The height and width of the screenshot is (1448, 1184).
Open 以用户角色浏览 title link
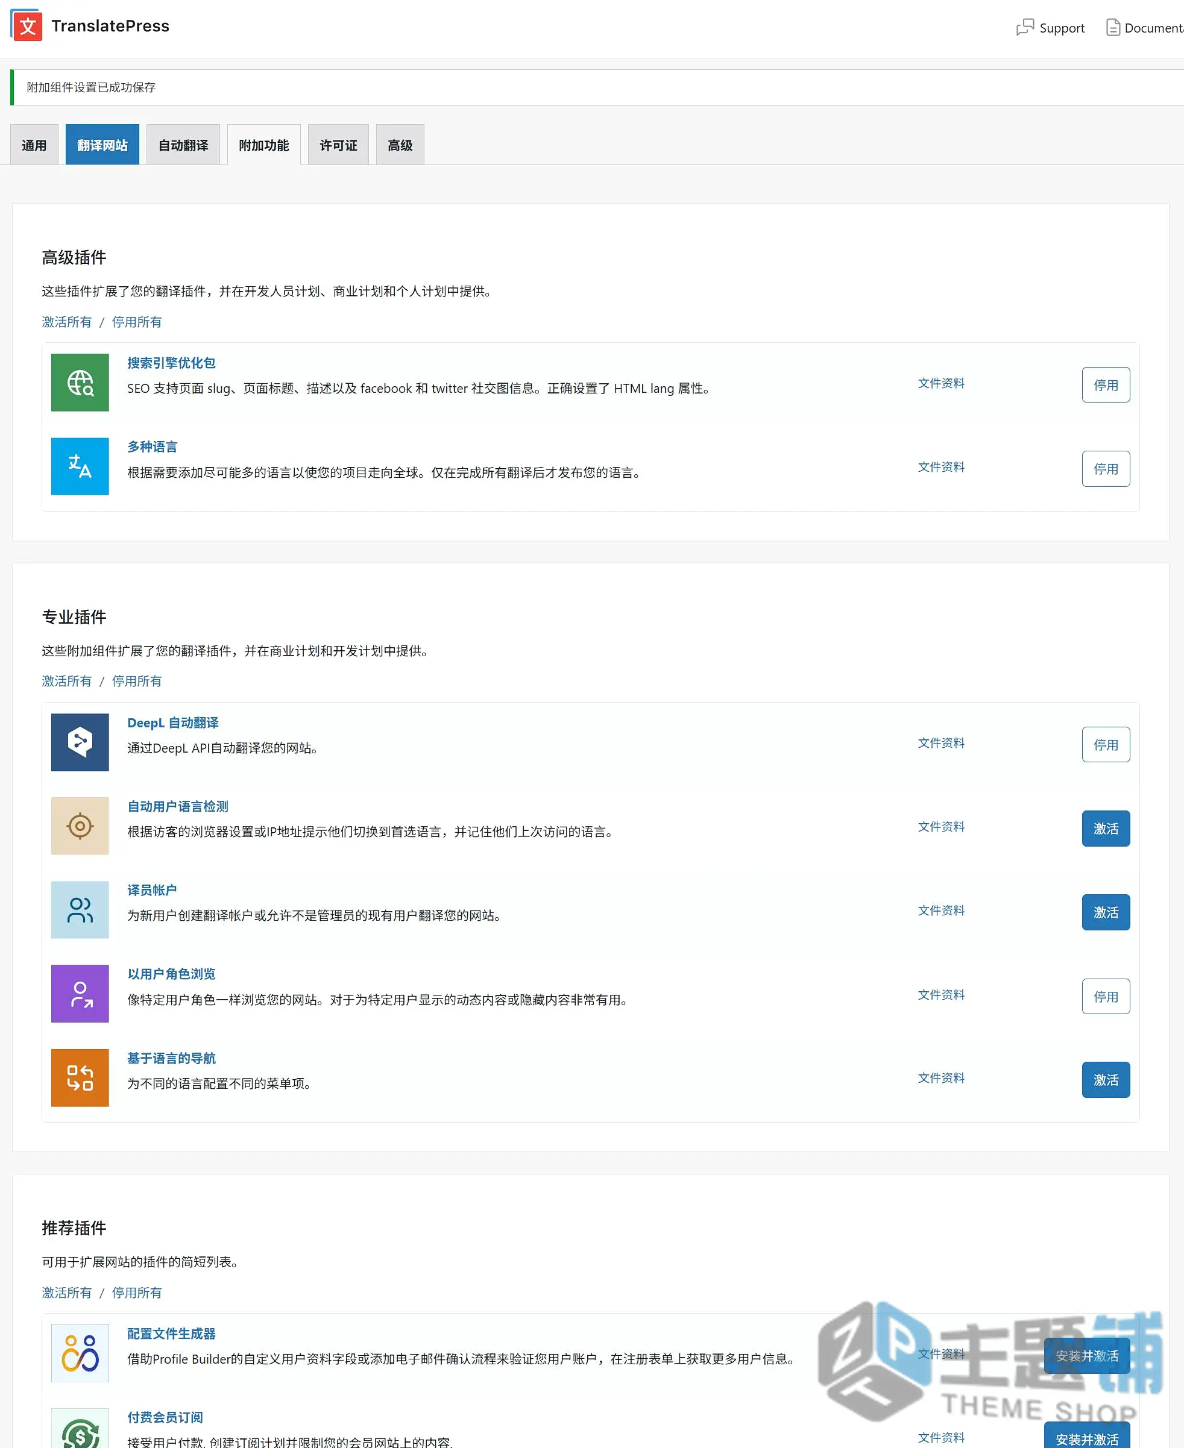[171, 974]
